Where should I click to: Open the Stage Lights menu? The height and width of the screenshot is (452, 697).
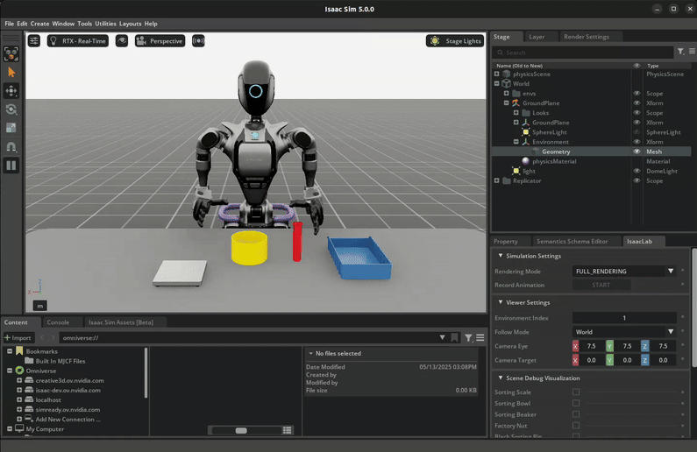point(455,41)
